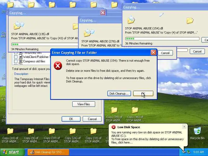Check the WebClient/Publisher checkbox

pos(16,57)
